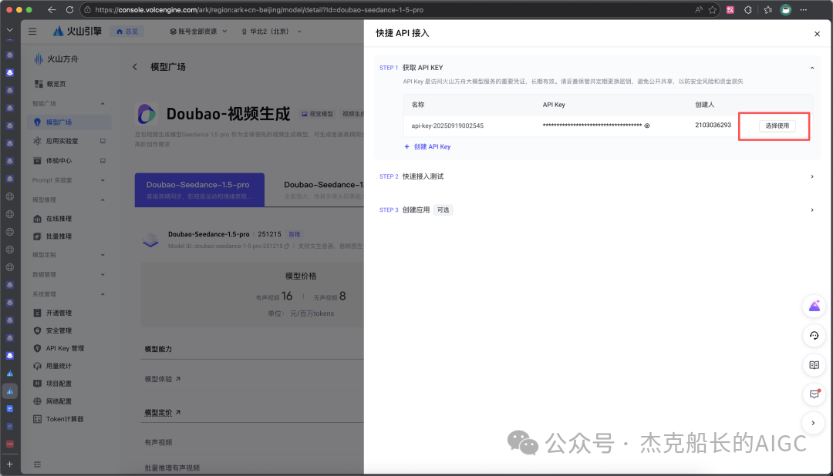
Task: Click the 网络配置 globe icon
Action: (x=37, y=402)
